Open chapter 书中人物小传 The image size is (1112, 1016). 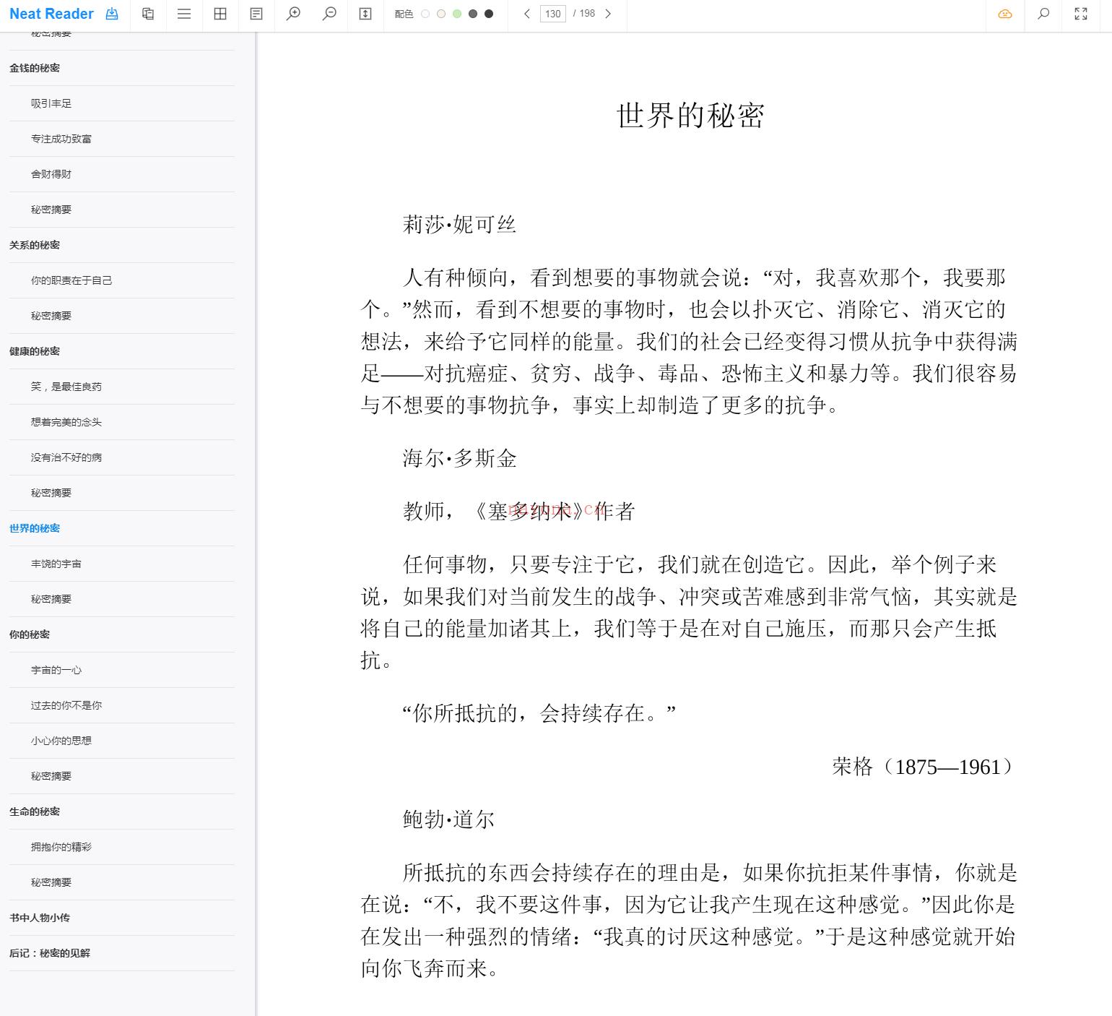pyautogui.click(x=40, y=918)
